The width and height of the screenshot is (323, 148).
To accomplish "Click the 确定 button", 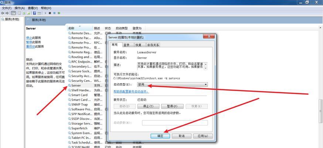I will pyautogui.click(x=160, y=136).
